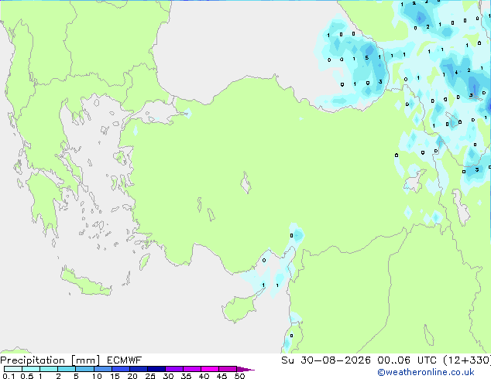The height and width of the screenshot is (379, 491).
Task: Select the 0.1 mm legend swatch
Action: [x=13, y=369]
